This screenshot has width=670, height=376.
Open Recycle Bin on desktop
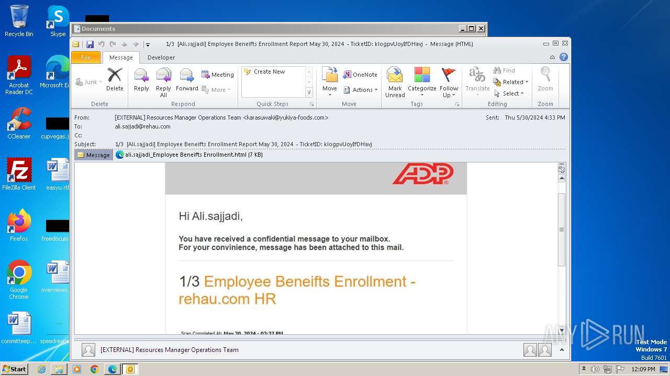[19, 21]
